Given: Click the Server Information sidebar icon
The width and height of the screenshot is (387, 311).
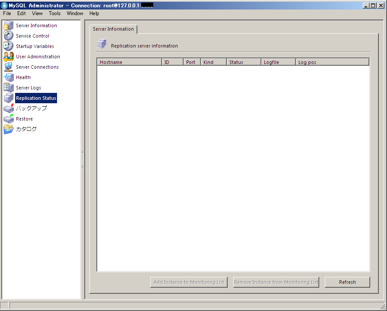Looking at the screenshot, I should pos(9,25).
